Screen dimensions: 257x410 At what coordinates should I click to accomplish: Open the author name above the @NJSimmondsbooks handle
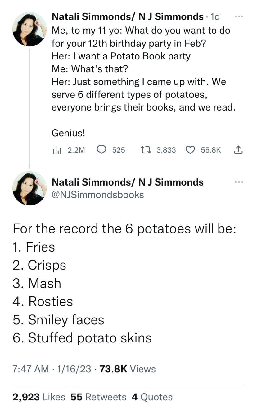pyautogui.click(x=127, y=182)
